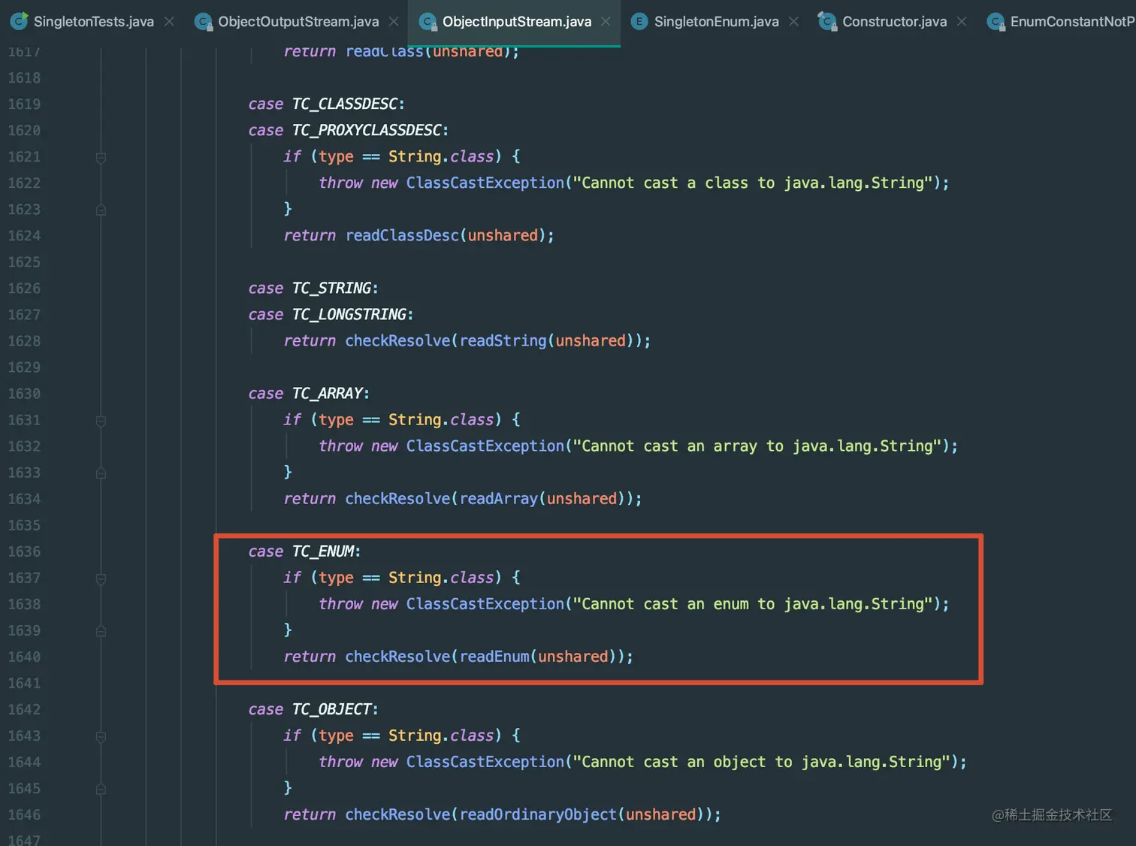Image resolution: width=1136 pixels, height=846 pixels.
Task: Click line number 1636 in the gutter
Action: pos(24,551)
